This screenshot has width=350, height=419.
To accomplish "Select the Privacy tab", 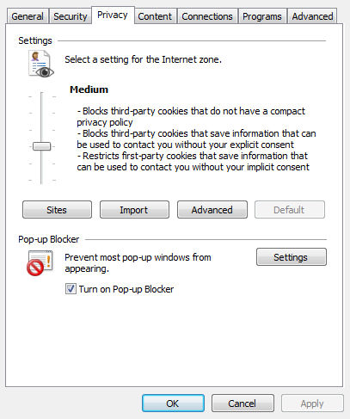I will coord(113,15).
